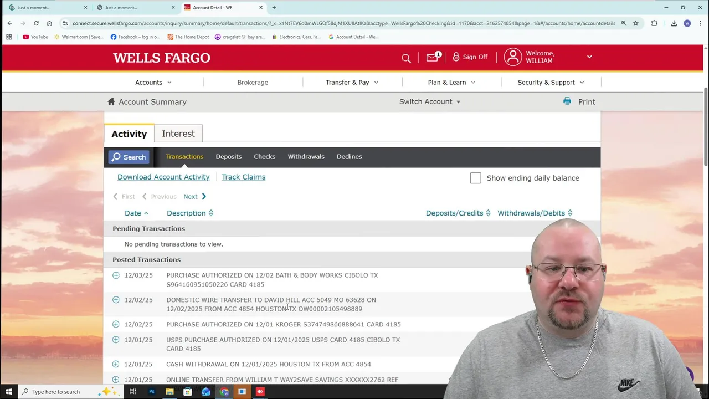This screenshot has width=709, height=399.
Task: Expand the 12/01/25 cash withdrawal row
Action: 116,364
